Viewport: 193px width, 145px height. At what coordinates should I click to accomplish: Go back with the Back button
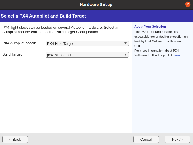pyautogui.click(x=15, y=140)
